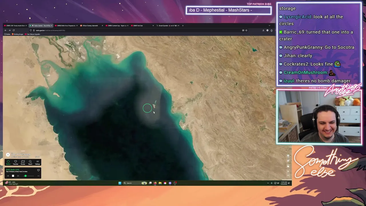Open the browser tab list dropdown arrow
The image size is (366, 206).
click(269, 25)
